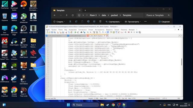Open the Function List panel icon

119,32
